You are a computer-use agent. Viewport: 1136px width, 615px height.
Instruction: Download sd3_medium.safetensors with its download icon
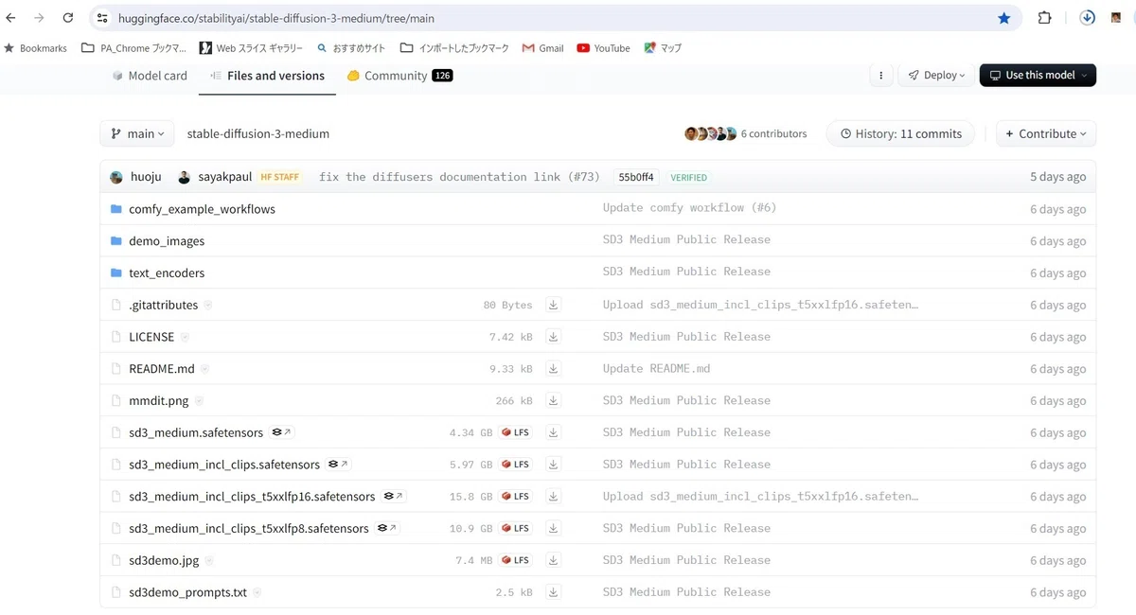coord(554,432)
